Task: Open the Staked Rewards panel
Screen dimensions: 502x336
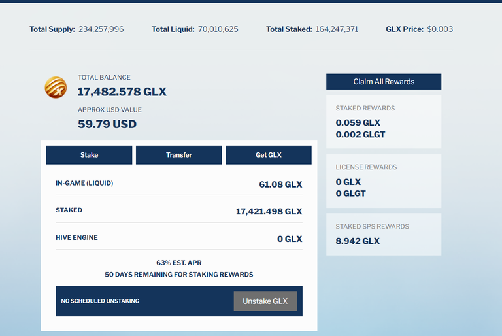Action: click(x=384, y=122)
